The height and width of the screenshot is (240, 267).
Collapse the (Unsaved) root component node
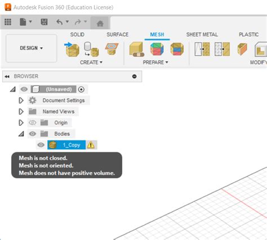[x=13, y=89]
